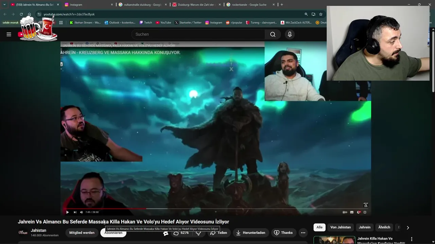The height and width of the screenshot is (244, 435).
Task: Exit fullscreen view of the player
Action: (x=365, y=212)
